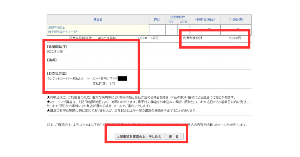Click the クレジットカード(一括払い) text
The image size is (300, 157).
pos(65,78)
